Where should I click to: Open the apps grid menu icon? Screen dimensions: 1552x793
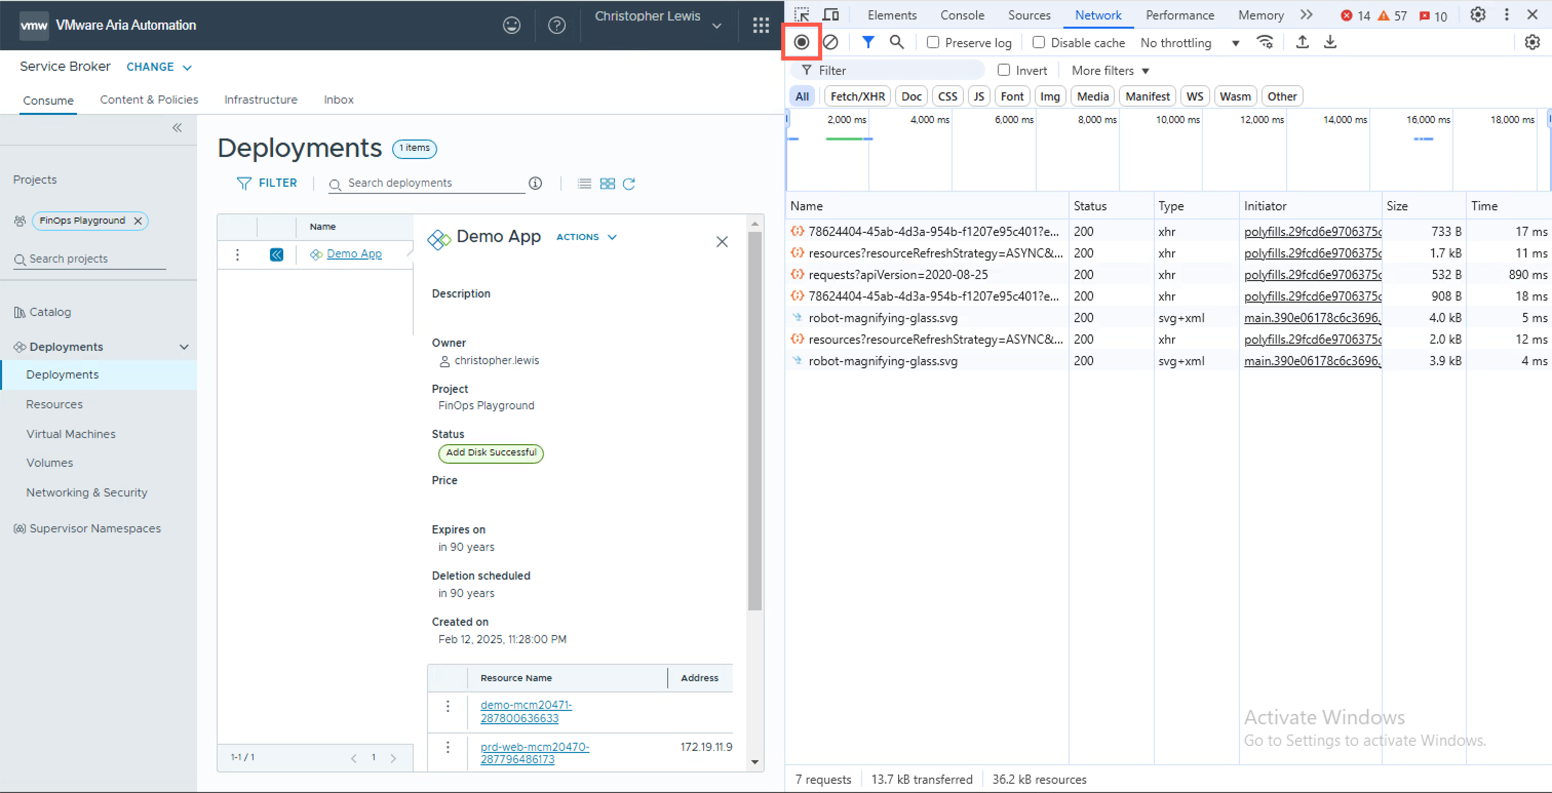pos(761,25)
